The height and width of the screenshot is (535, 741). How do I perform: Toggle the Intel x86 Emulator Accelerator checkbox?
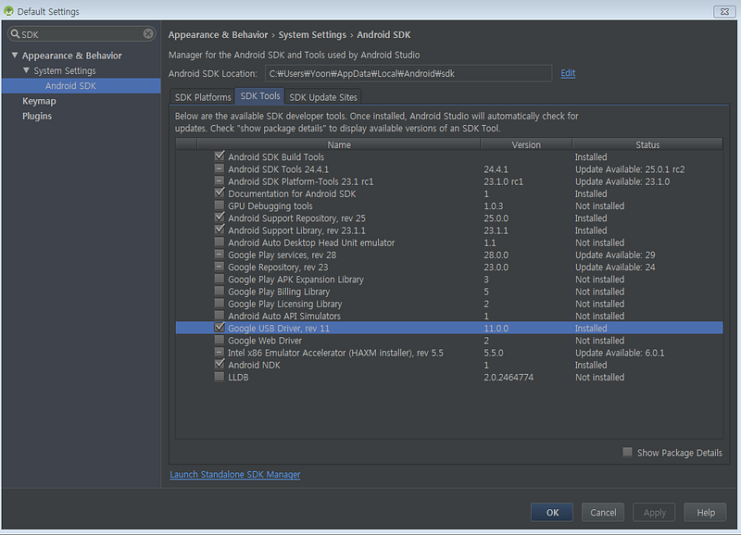(220, 353)
